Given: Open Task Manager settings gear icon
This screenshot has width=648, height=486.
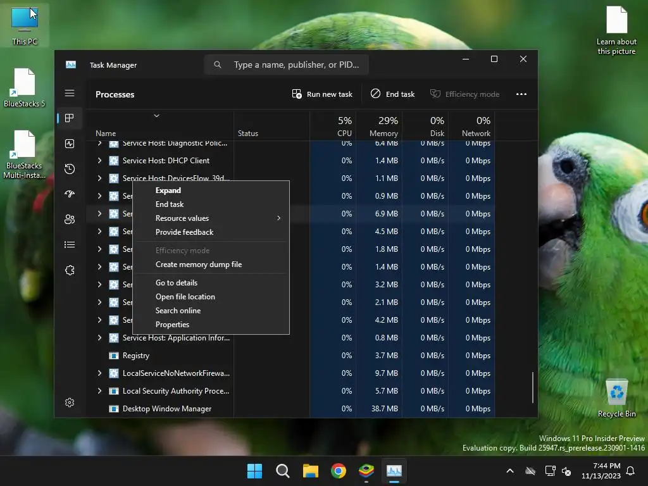Looking at the screenshot, I should (70, 402).
